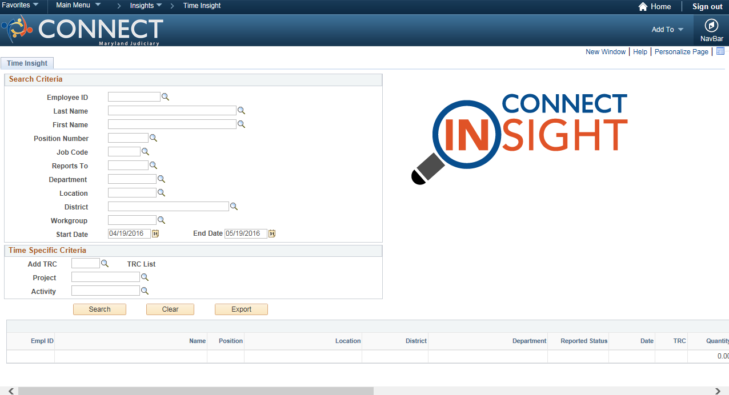This screenshot has height=395, width=729.
Task: Select the Time Insight tab
Action: pyautogui.click(x=27, y=63)
